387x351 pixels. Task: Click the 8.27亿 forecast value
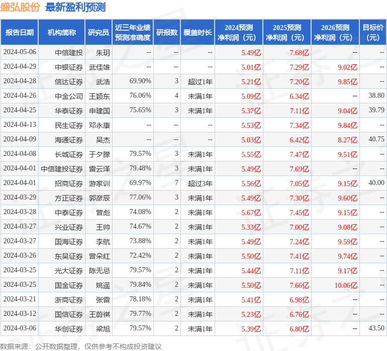coord(347,140)
